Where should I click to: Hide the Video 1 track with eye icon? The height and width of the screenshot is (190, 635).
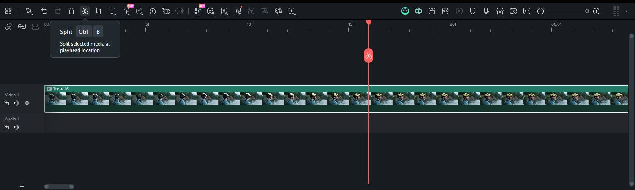[27, 103]
